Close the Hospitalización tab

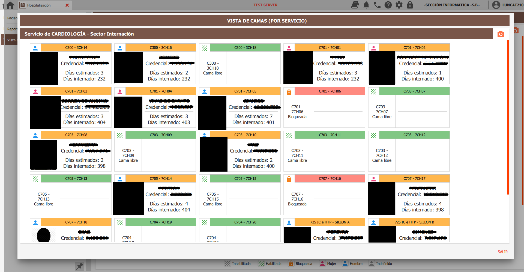(67, 5)
